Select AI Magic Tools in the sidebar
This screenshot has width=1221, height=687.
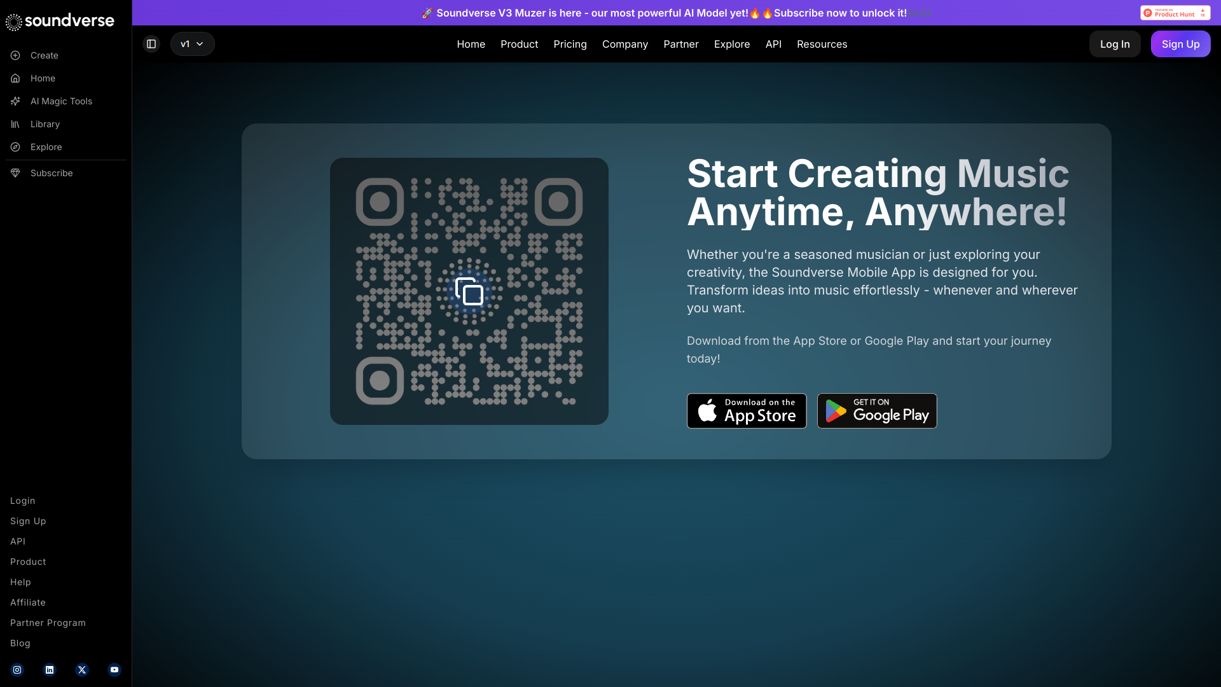click(60, 101)
